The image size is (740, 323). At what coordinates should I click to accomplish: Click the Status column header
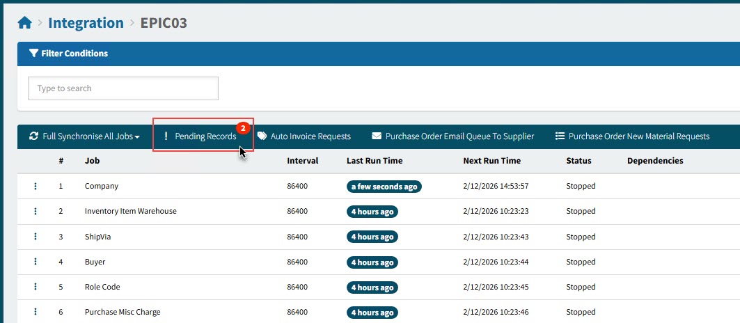(x=578, y=161)
